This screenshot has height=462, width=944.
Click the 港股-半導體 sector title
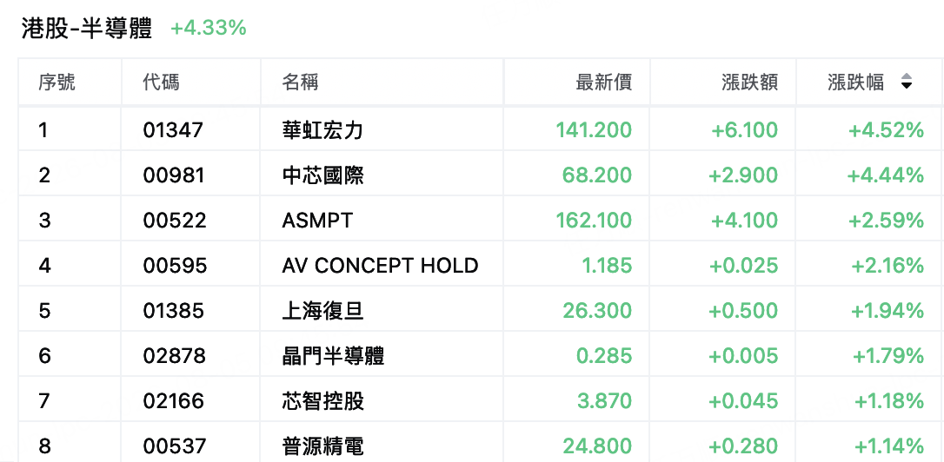tap(87, 28)
